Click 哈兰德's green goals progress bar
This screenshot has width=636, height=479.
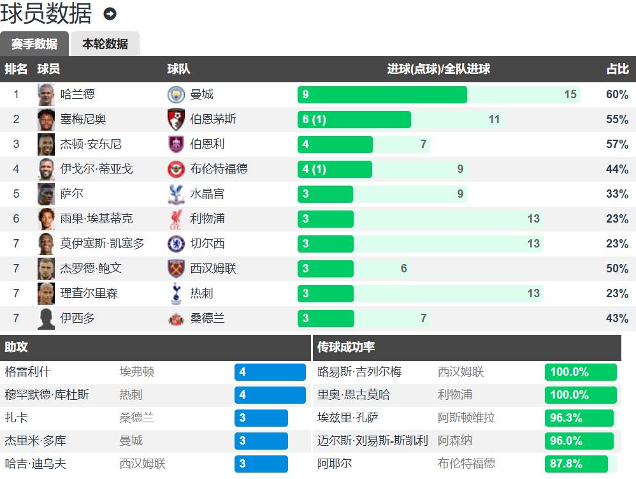pos(382,94)
